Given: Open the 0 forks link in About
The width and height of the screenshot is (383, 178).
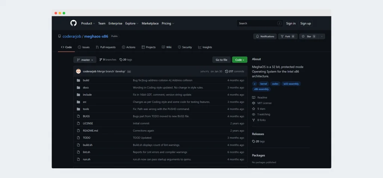Looking at the screenshot, I should pyautogui.click(x=259, y=120).
